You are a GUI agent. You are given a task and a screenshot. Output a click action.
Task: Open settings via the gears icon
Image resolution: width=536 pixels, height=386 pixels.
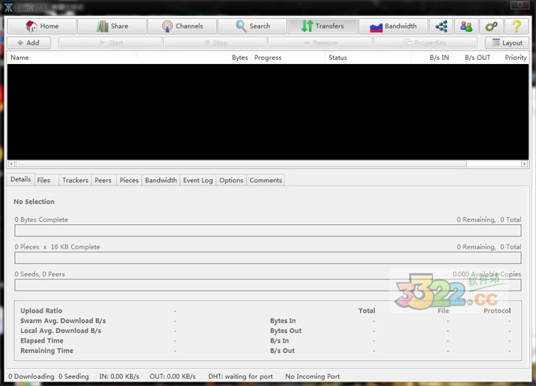(x=491, y=26)
